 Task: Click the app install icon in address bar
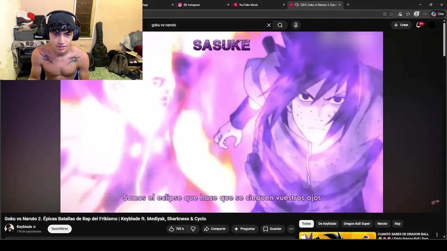tap(384, 14)
